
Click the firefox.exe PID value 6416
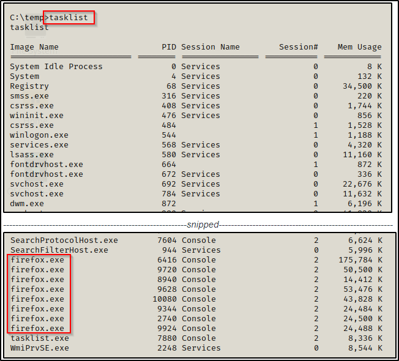[166, 260]
